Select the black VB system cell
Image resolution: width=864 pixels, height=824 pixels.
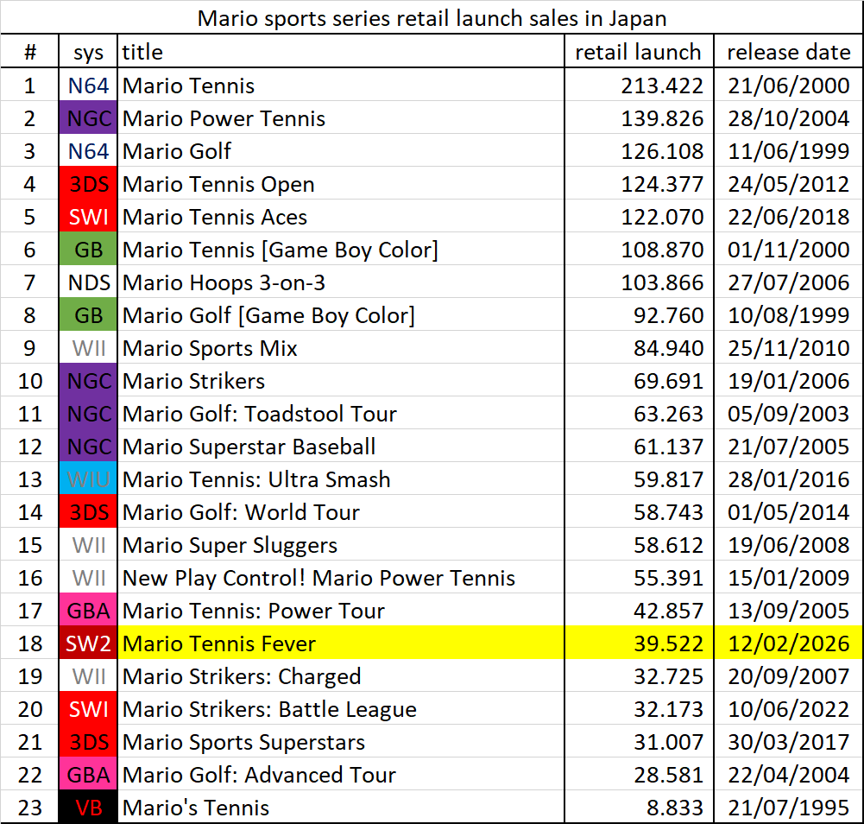pos(88,808)
